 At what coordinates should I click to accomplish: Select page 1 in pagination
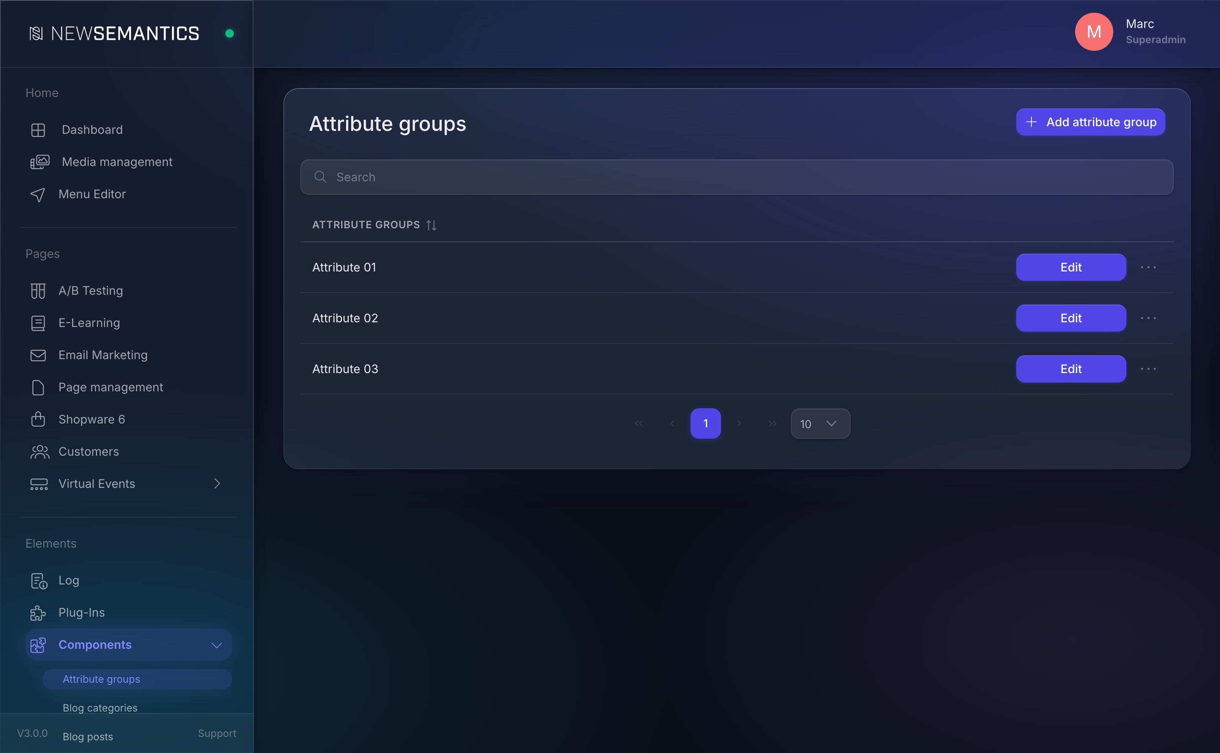(705, 424)
